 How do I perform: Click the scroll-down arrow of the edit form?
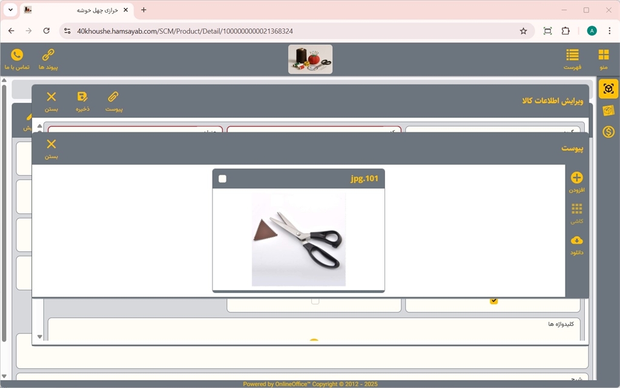click(40, 337)
